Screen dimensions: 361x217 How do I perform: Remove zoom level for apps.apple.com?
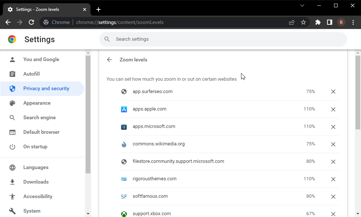point(333,109)
